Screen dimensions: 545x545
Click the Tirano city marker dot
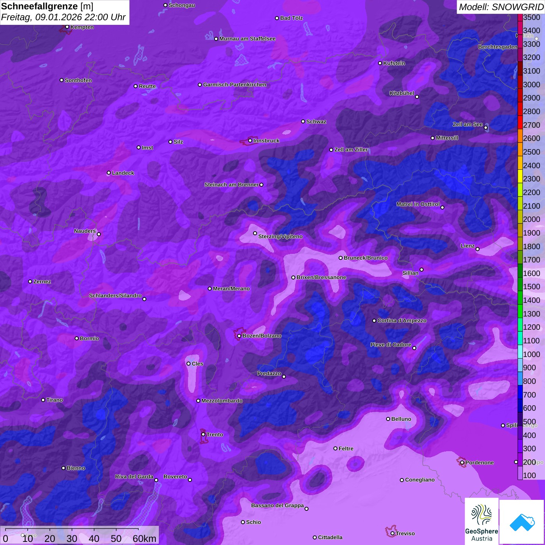pos(43,400)
